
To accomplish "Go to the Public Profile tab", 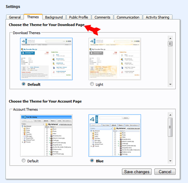I will (78, 17).
